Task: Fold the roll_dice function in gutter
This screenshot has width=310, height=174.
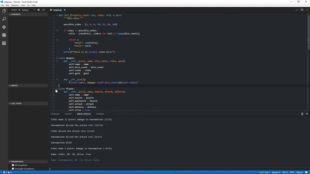Action: [x=57, y=15]
